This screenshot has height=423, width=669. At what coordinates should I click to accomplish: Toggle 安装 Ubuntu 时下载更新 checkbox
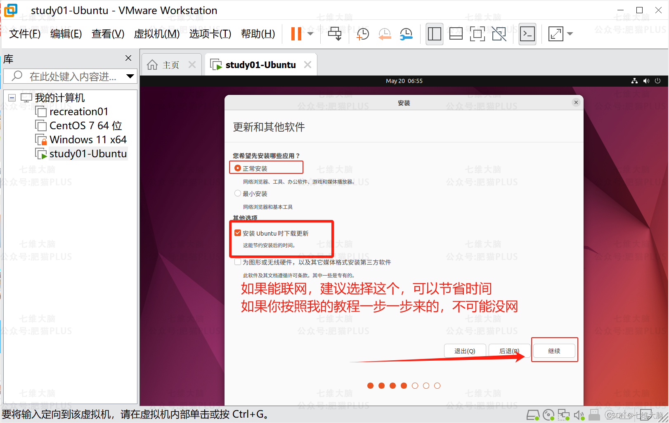(238, 233)
